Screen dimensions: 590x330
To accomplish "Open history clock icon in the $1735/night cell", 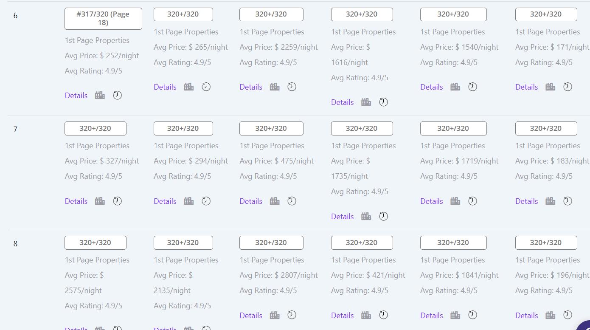I will [384, 216].
